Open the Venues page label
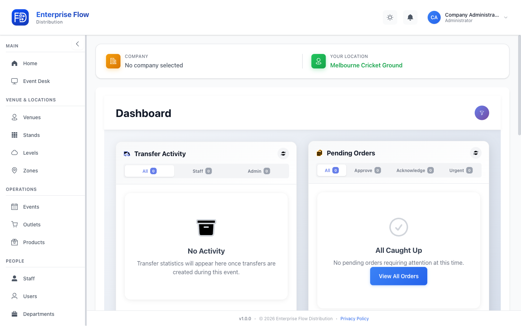This screenshot has height=326, width=521. pos(32,117)
